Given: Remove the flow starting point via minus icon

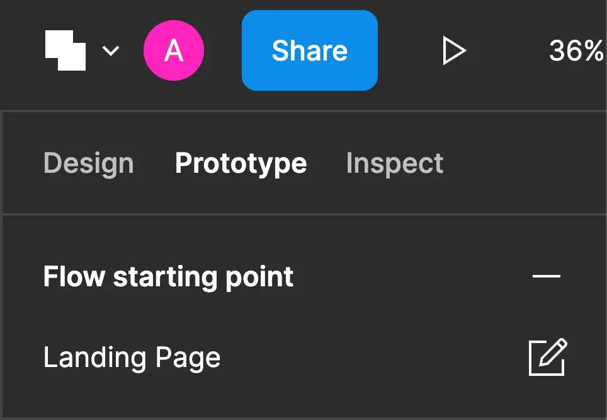Looking at the screenshot, I should pos(547,276).
